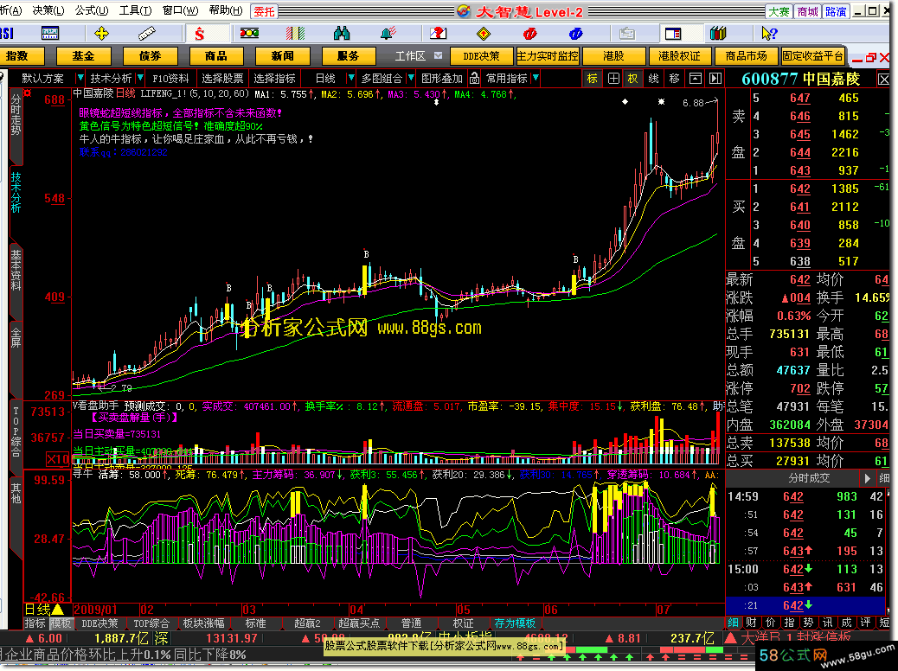Open the 窗口 menu

pos(181,11)
